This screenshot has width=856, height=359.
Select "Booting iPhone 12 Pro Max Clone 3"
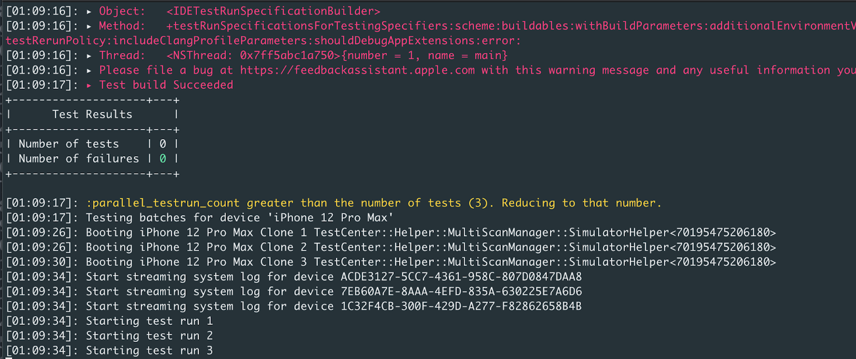coord(196,262)
